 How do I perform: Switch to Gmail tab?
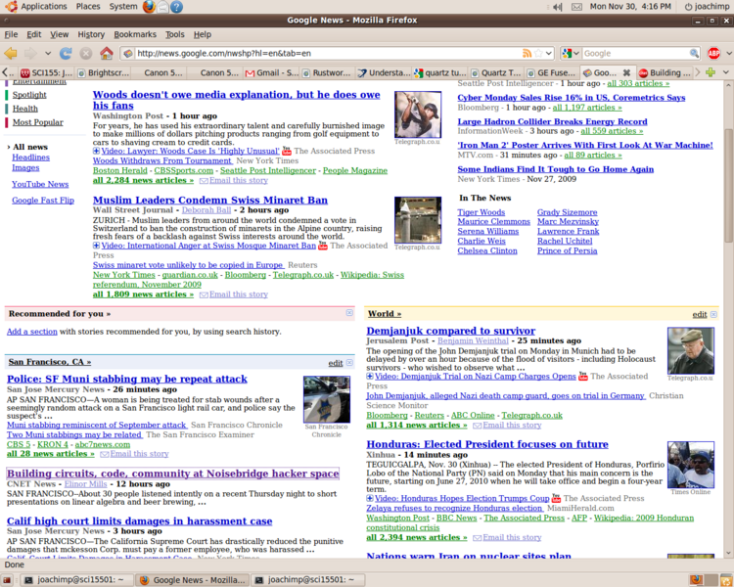271,72
